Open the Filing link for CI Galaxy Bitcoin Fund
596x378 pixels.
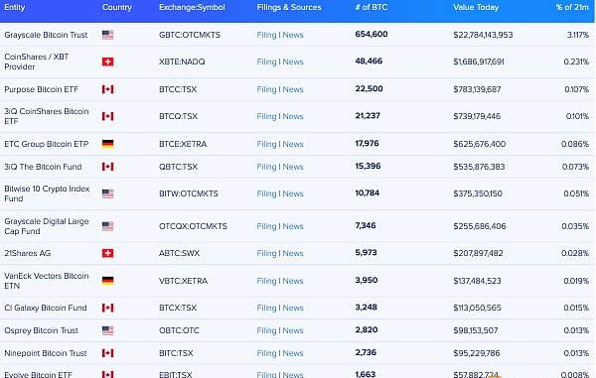266,309
